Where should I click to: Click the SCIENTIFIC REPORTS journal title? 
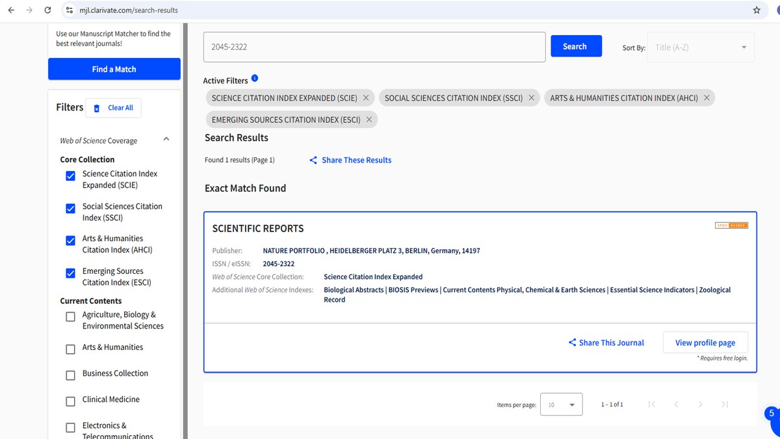coord(258,228)
